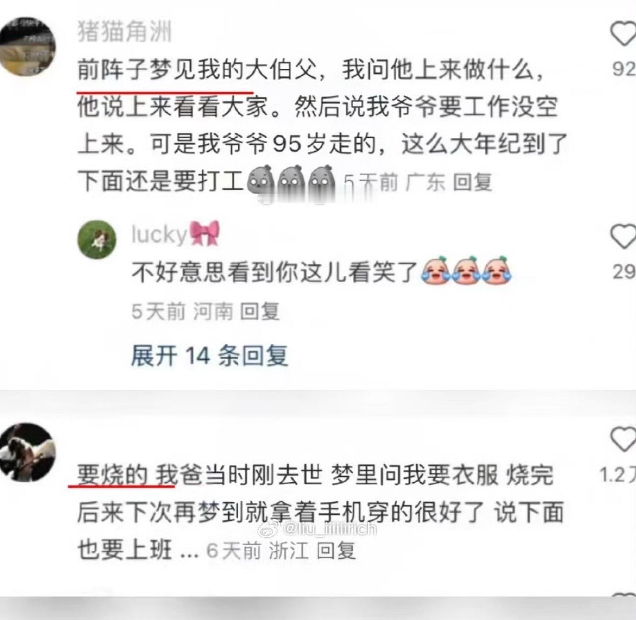This screenshot has height=620, width=636.
Task: Click the 92 like count
Action: pos(624,69)
